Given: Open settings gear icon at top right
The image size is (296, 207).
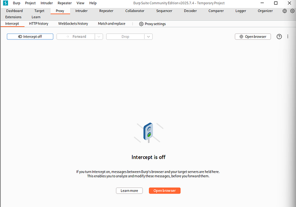Looking at the screenshot, I should [292, 11].
